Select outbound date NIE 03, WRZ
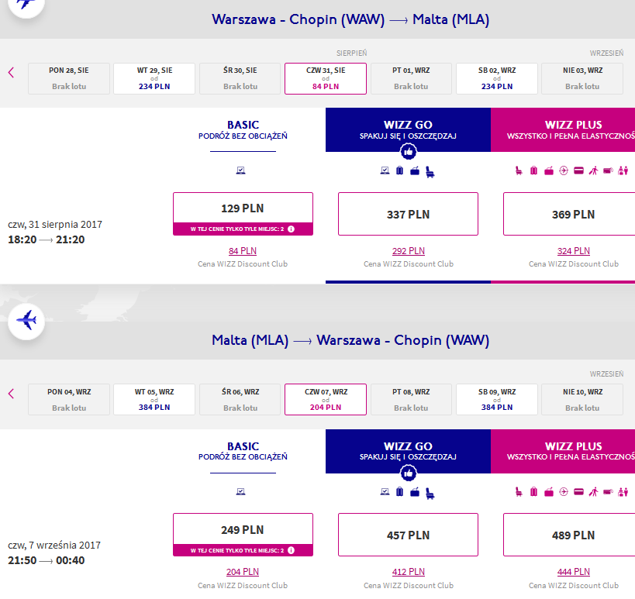This screenshot has width=635, height=599. coord(582,78)
